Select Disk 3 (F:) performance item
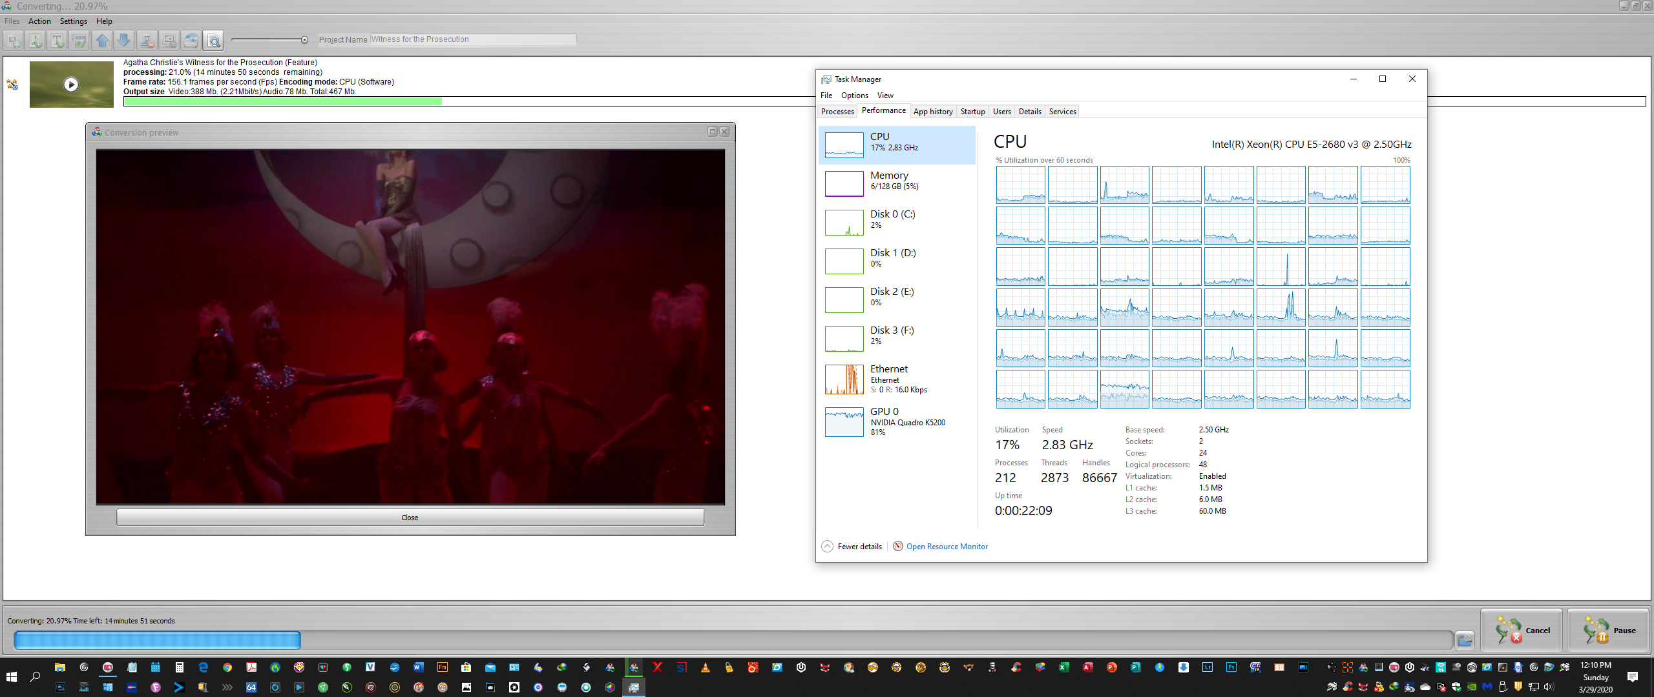 (897, 338)
